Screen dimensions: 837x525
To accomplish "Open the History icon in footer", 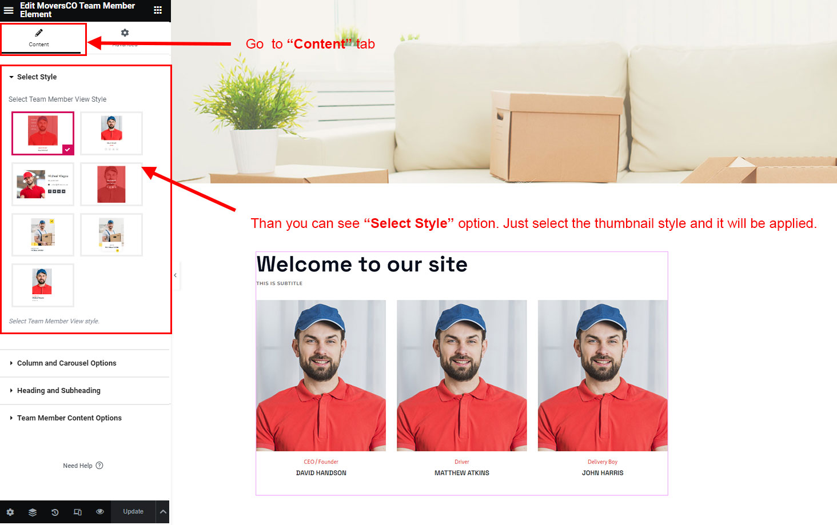I will 55,512.
